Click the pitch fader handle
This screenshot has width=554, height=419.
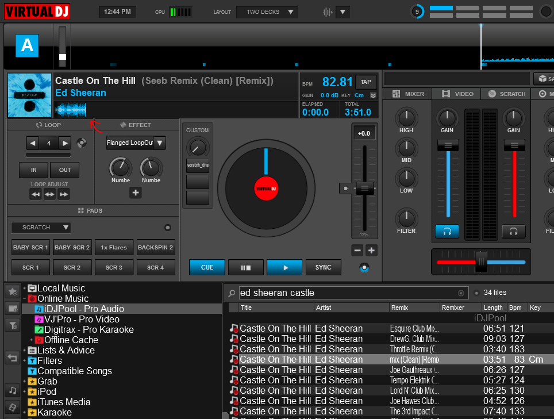[x=364, y=188]
